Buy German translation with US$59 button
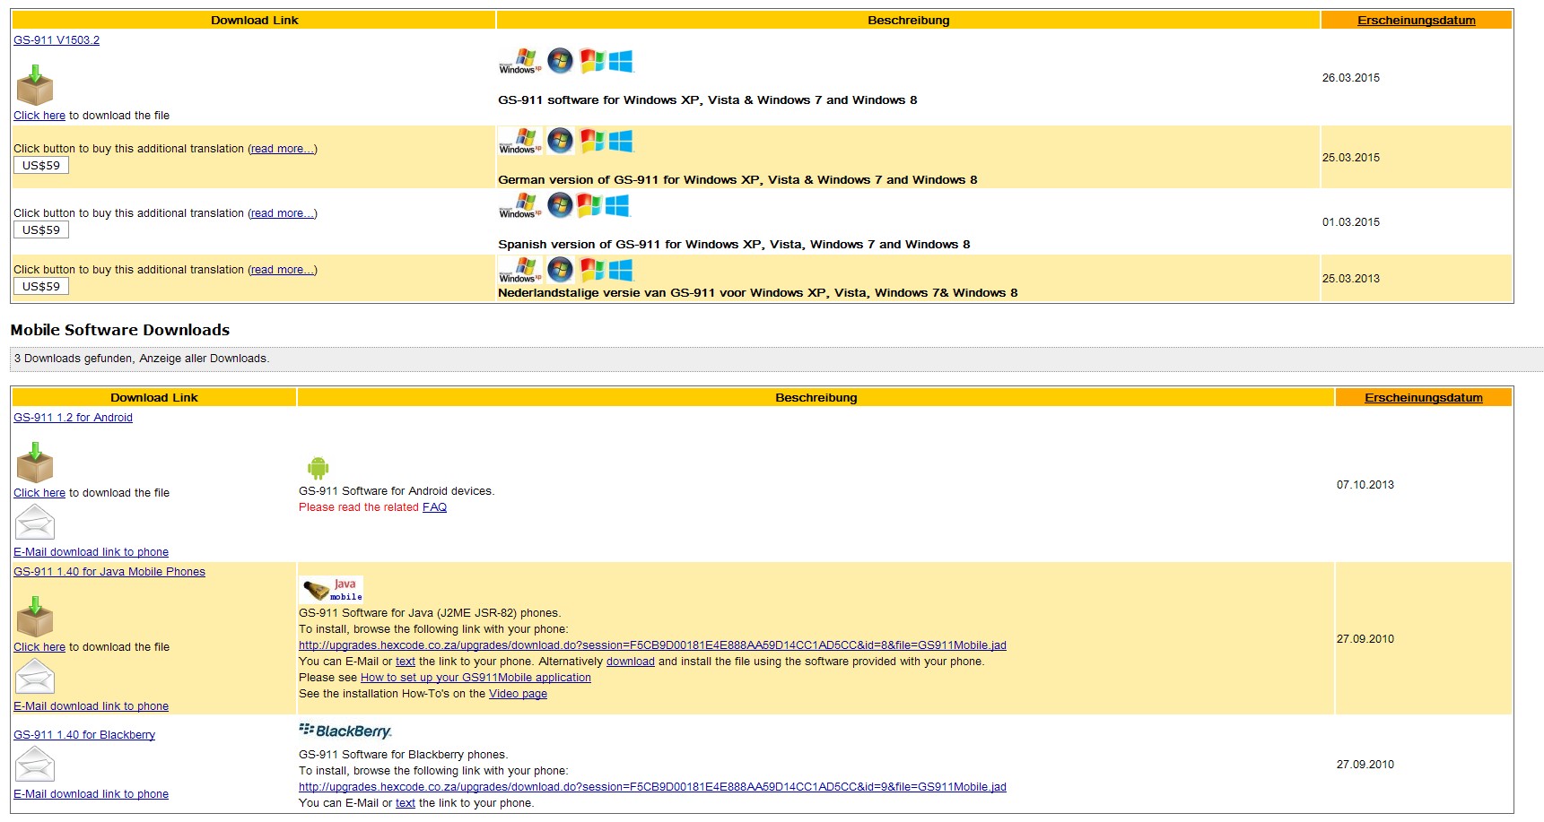 41,166
